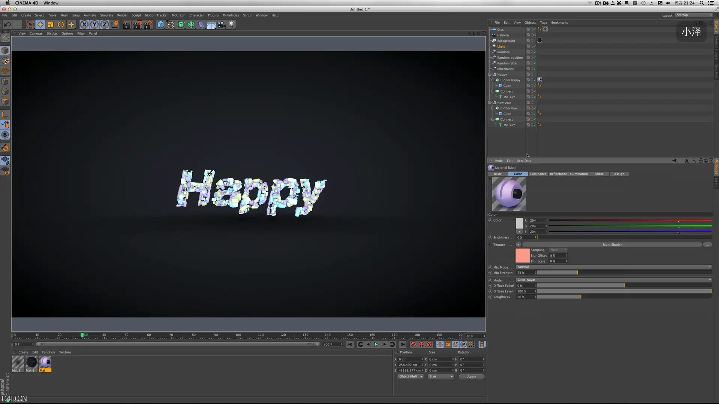
Task: Switch to the Illumination material tab
Action: pyautogui.click(x=578, y=174)
